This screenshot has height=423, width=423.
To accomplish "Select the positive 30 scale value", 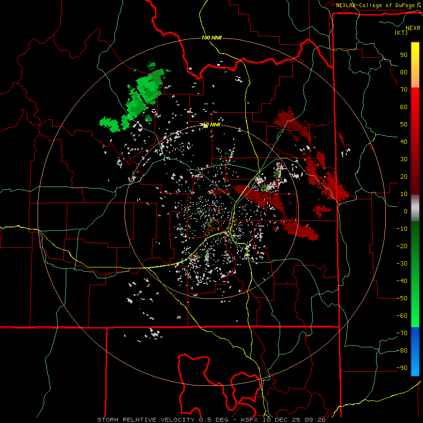I will 404,159.
